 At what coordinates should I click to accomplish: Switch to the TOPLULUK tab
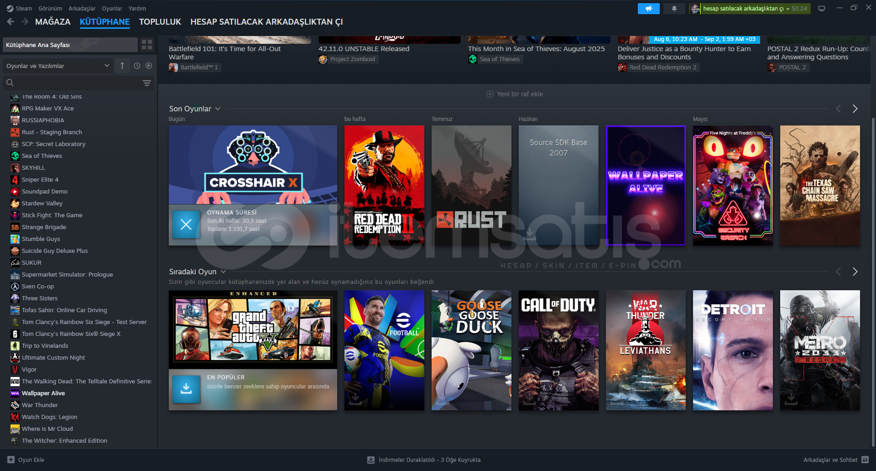pos(160,21)
